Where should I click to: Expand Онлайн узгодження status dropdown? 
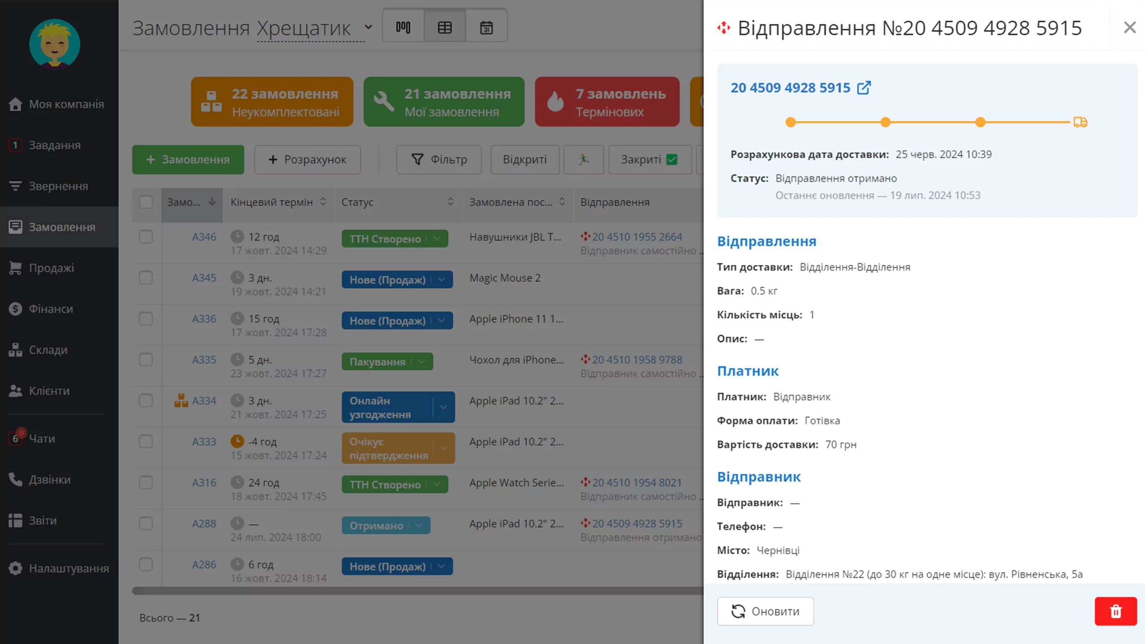pyautogui.click(x=443, y=407)
